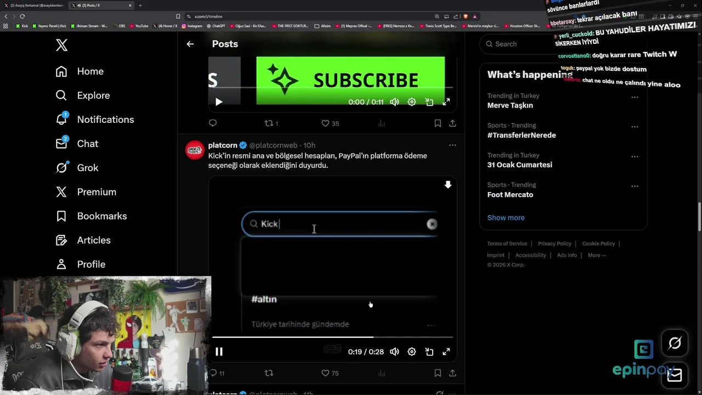Screen dimensions: 702x395
Task: Click the back arrow next to Posts
Action: pos(190,44)
